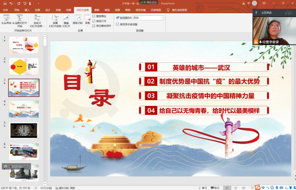Click 批注 comments button in status bar
The height and width of the screenshot is (190, 296).
pyautogui.click(x=215, y=188)
